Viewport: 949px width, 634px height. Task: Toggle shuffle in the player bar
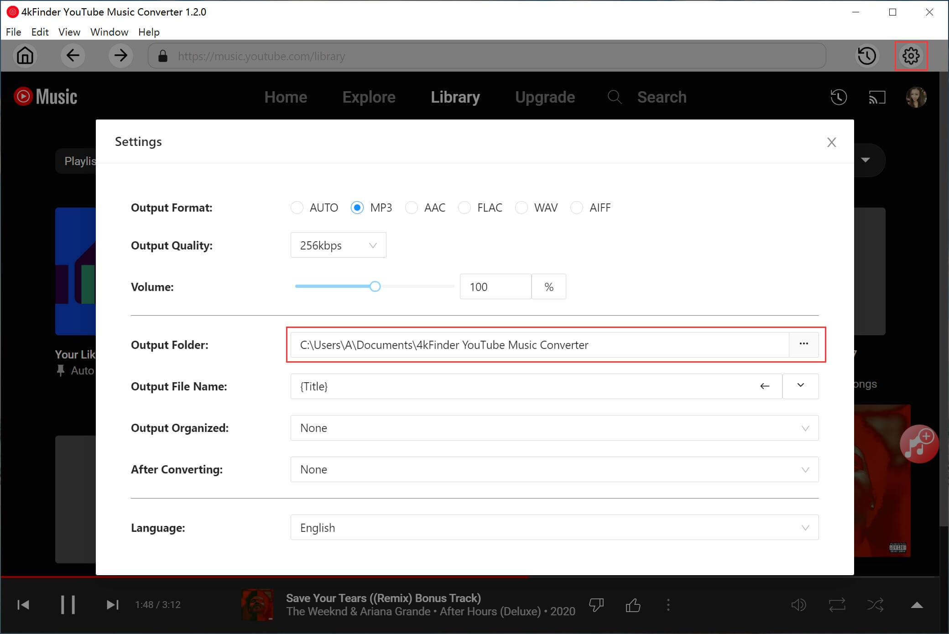click(x=875, y=605)
